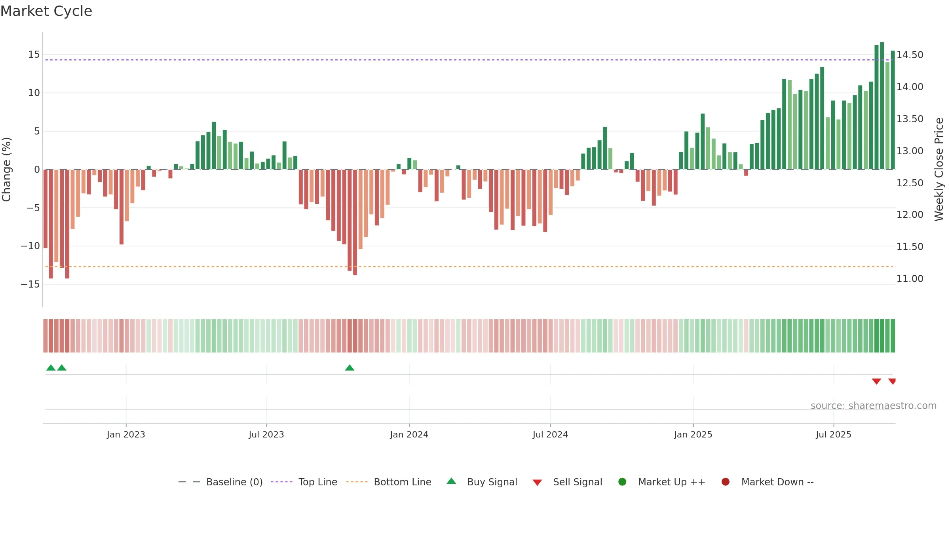
Task: Click the Change (%) axis title
Action: 7,169
